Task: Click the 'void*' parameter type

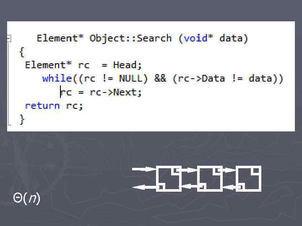Action: click(199, 39)
